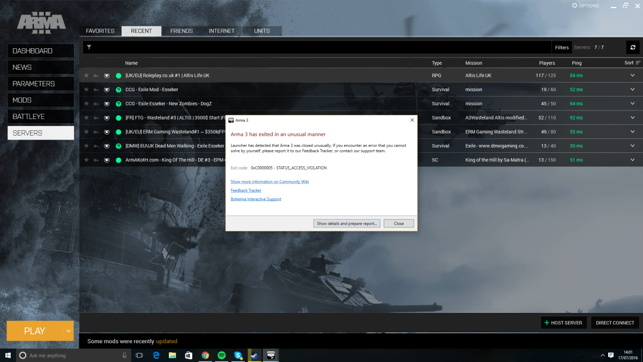Screen dimensions: 643x362
Task: Open Microsoft Edge from the taskbar
Action: 156,355
